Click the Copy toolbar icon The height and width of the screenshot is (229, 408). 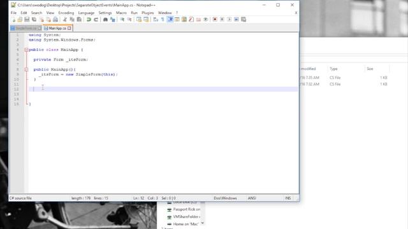click(x=72, y=20)
